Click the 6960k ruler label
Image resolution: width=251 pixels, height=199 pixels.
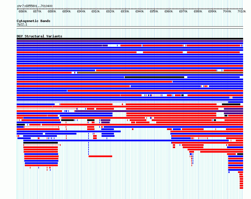click(x=169, y=11)
